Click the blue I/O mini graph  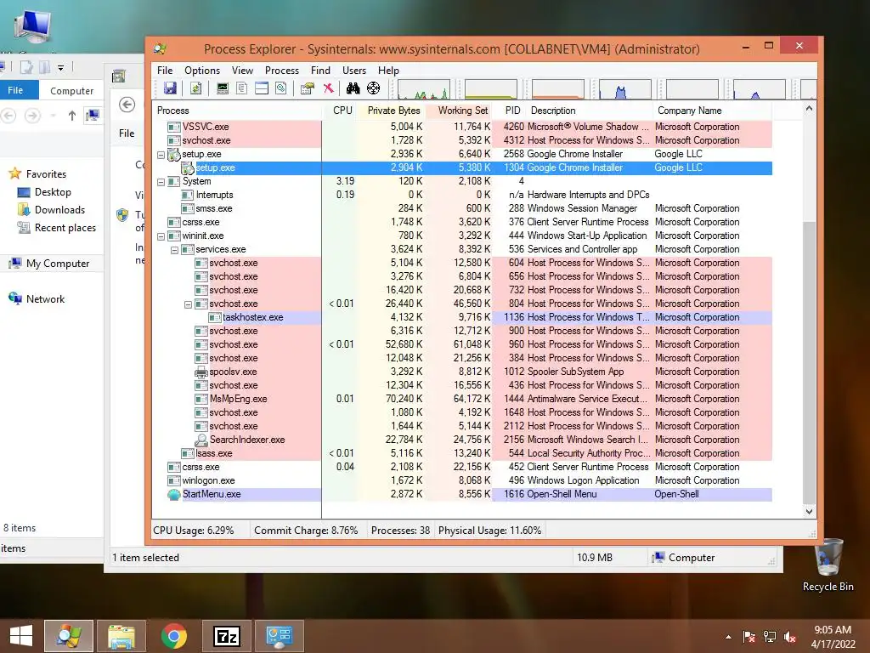tap(625, 89)
